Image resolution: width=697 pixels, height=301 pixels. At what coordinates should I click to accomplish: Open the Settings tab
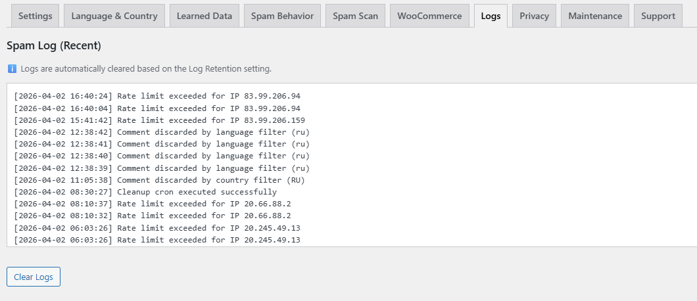(x=35, y=16)
